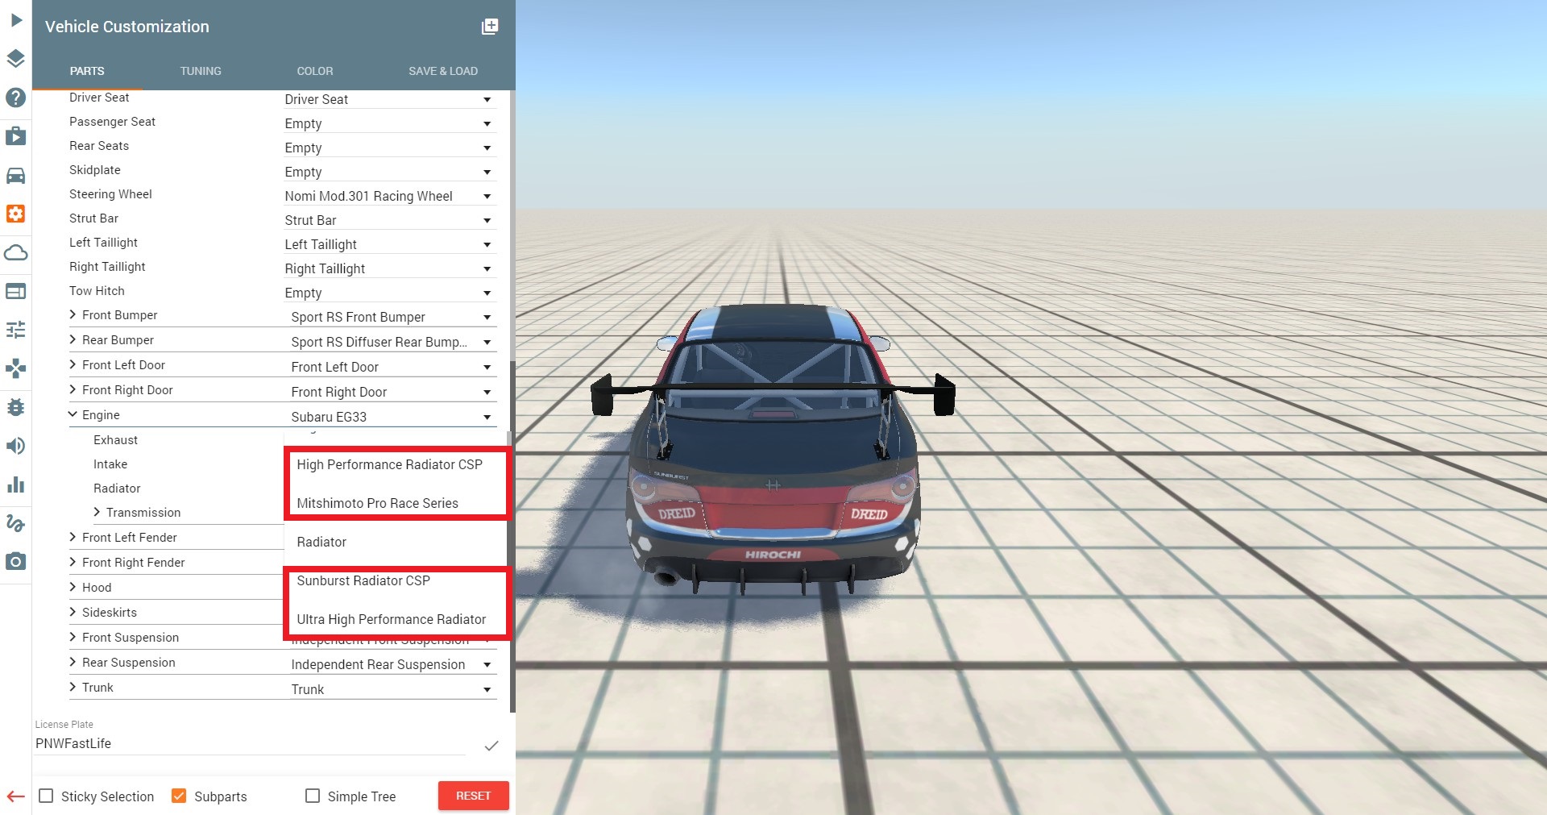Open the scenarios briefcase play icon
Viewport: 1547px width, 815px height.
tap(16, 136)
